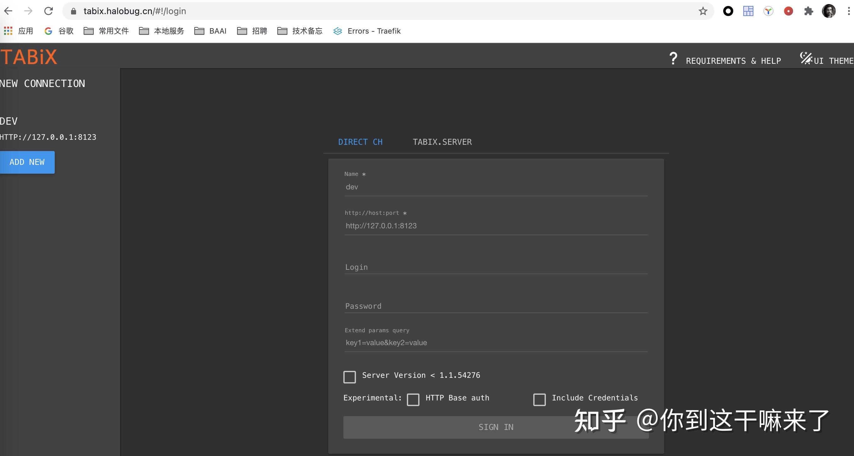
Task: Enable Server Version < 1.1.54276
Action: 349,377
